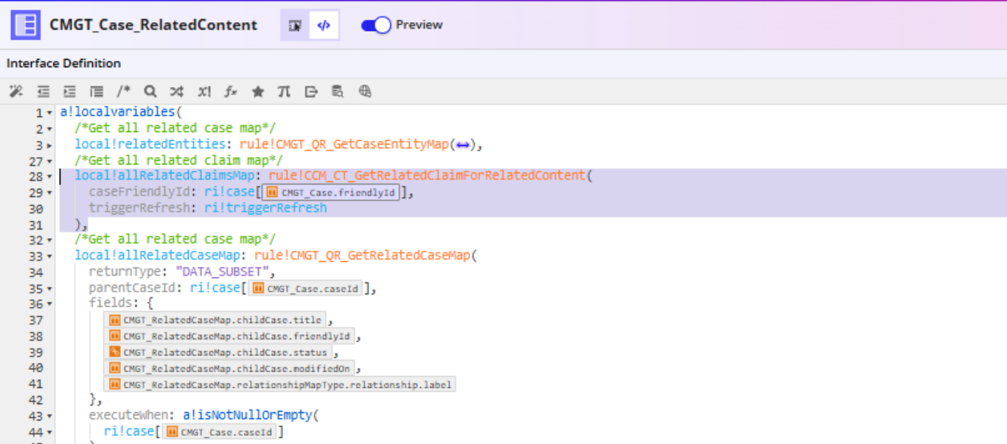The image size is (1007, 444).
Task: Click the childCase.friendlyId field chip
Action: 229,336
